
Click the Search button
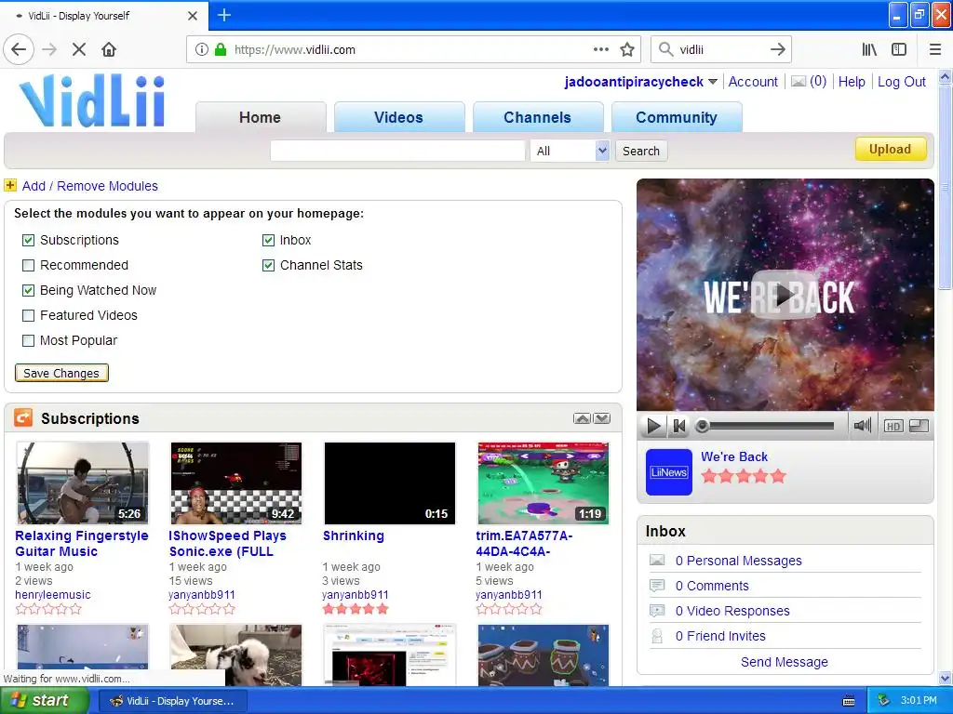click(x=640, y=151)
